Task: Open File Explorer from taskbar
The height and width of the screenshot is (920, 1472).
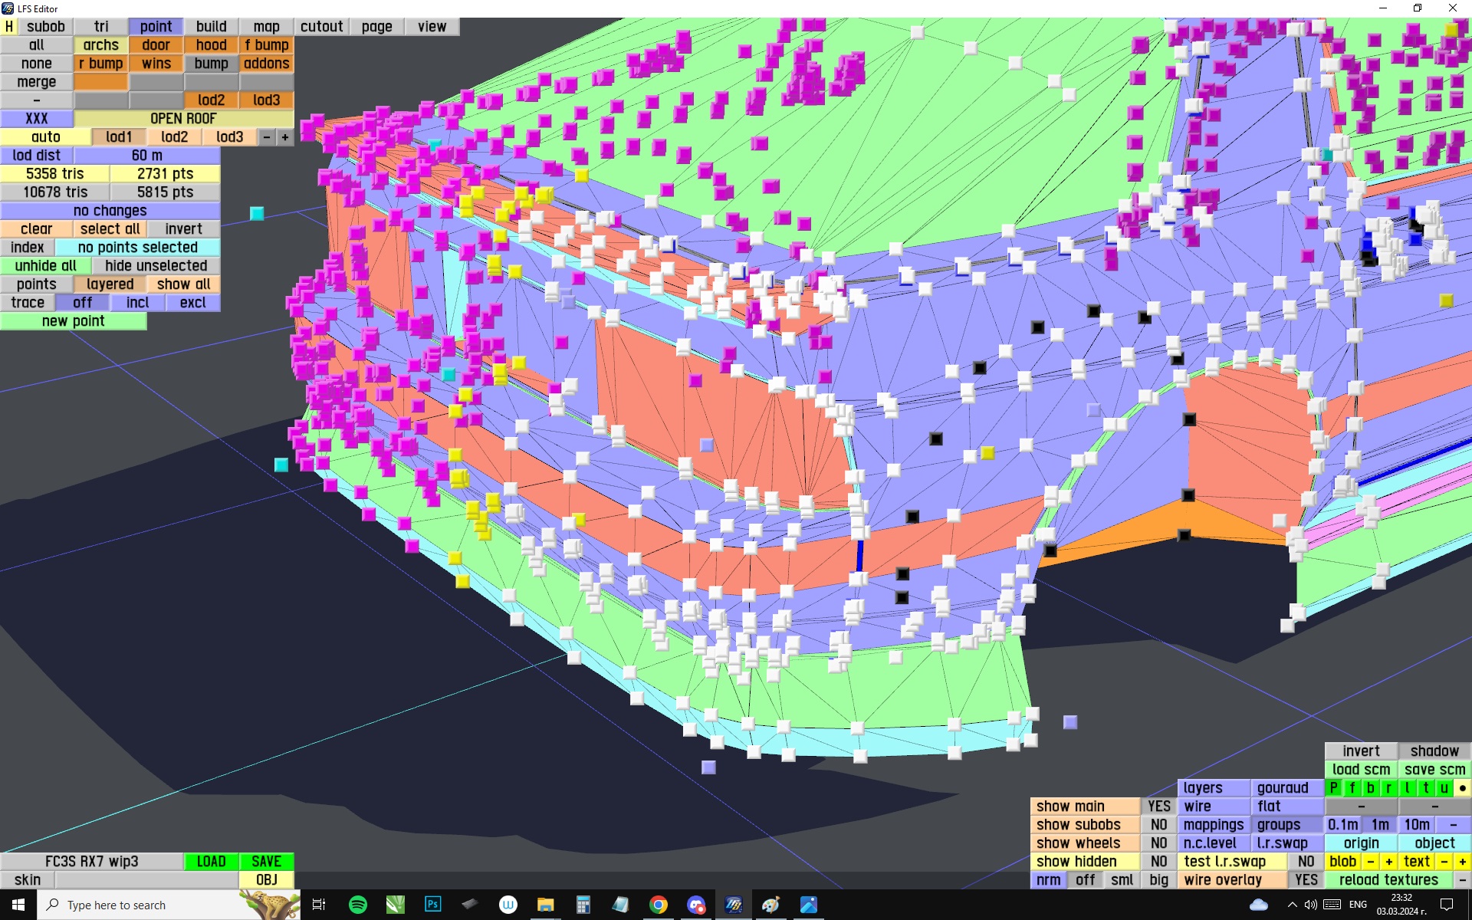Action: [545, 905]
